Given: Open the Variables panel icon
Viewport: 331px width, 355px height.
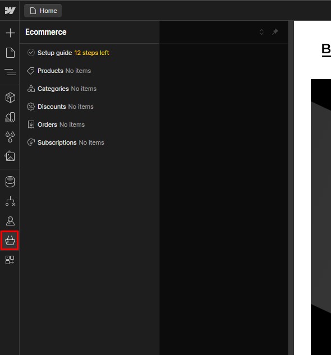Looking at the screenshot, I should pos(10,117).
